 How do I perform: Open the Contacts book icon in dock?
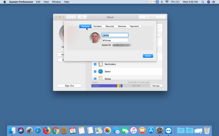(x=64, y=130)
